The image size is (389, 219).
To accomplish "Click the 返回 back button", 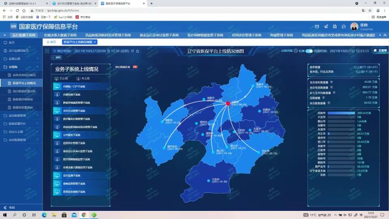I will 57,57.
